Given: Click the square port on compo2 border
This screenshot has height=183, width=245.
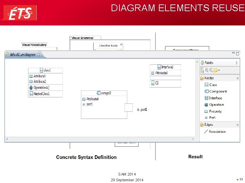Looking at the screenshot, I should (x=129, y=107).
